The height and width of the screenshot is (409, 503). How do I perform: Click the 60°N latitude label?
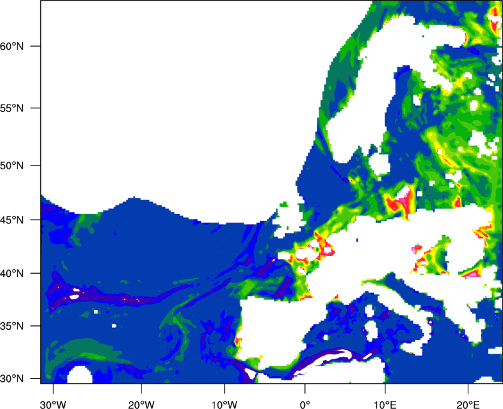point(12,46)
